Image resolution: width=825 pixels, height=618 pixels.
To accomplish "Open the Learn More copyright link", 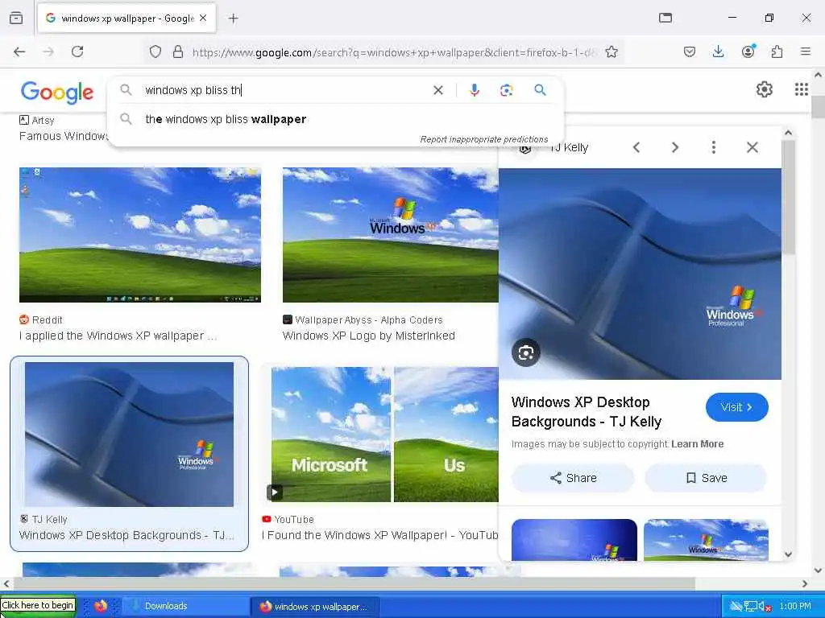I will [697, 444].
